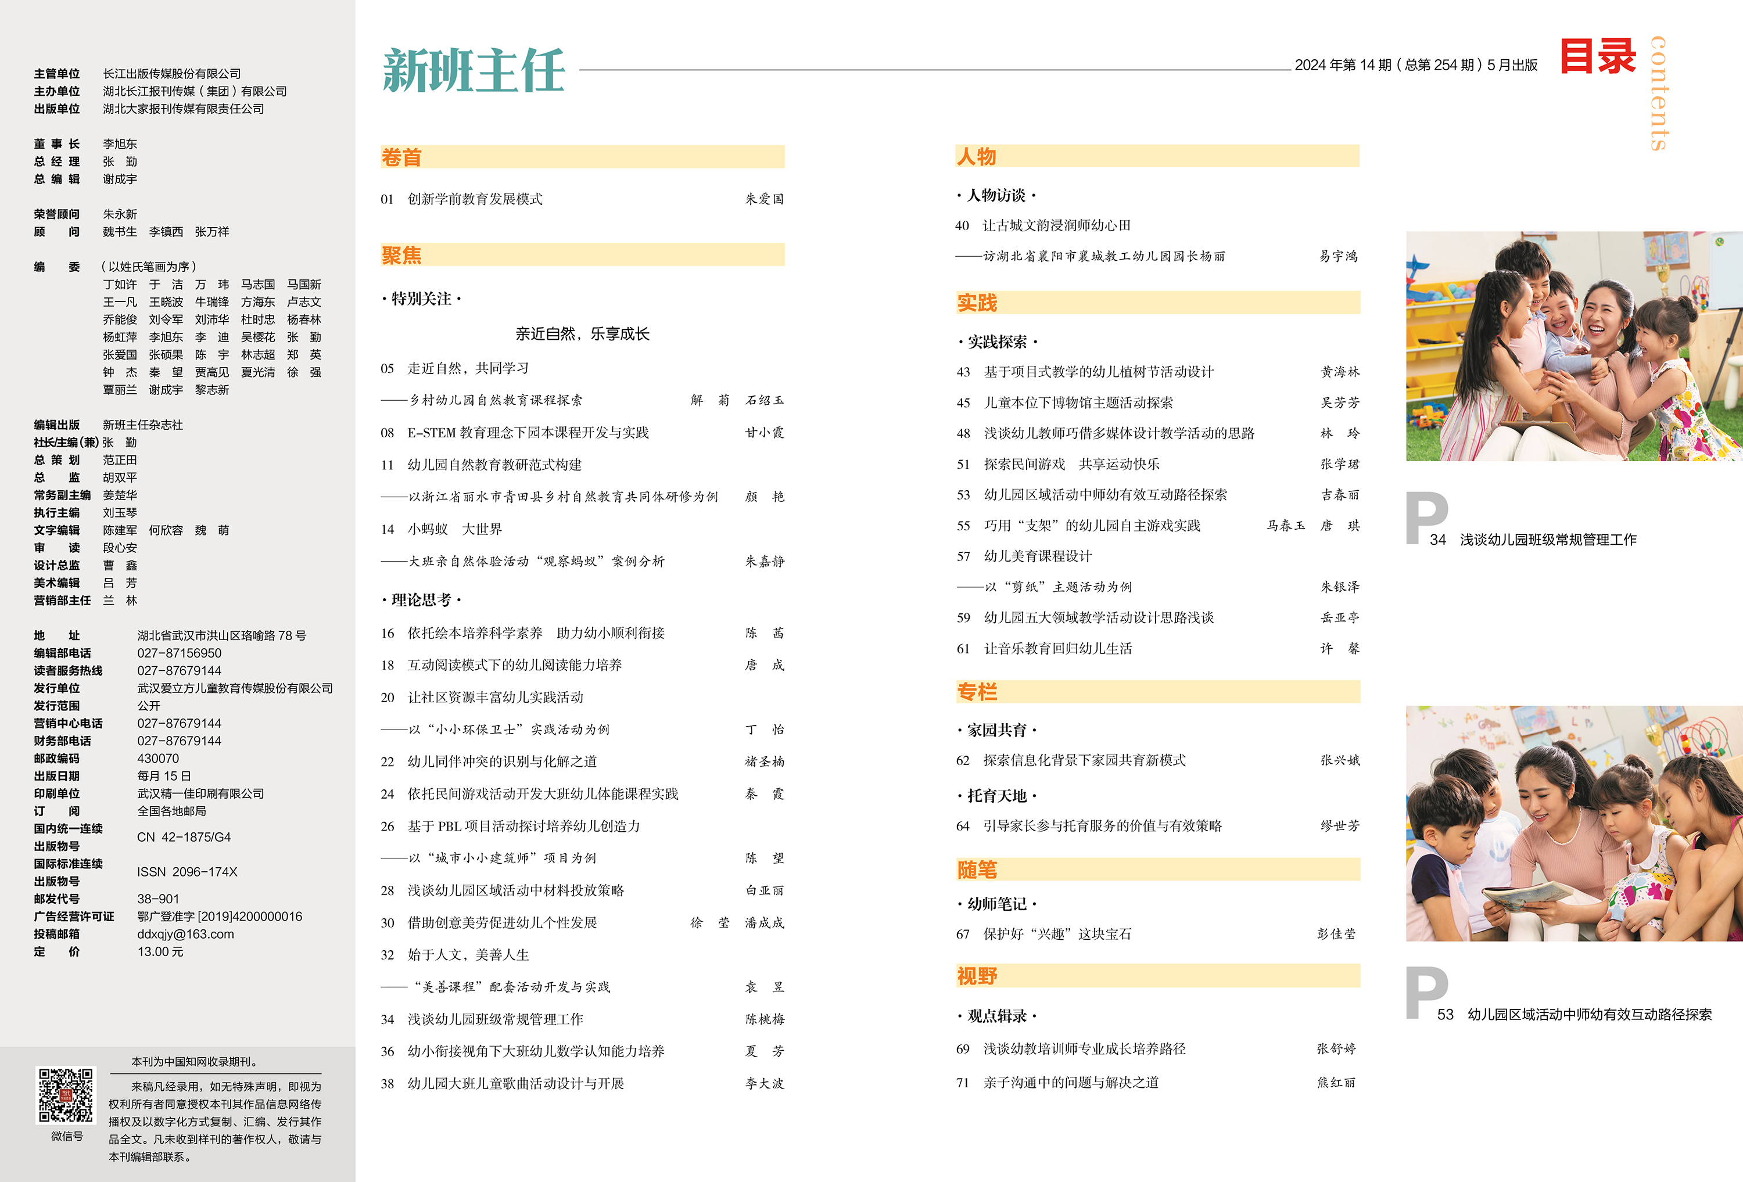The height and width of the screenshot is (1182, 1743).
Task: Click the red 目录 heading
Action: tap(1598, 57)
